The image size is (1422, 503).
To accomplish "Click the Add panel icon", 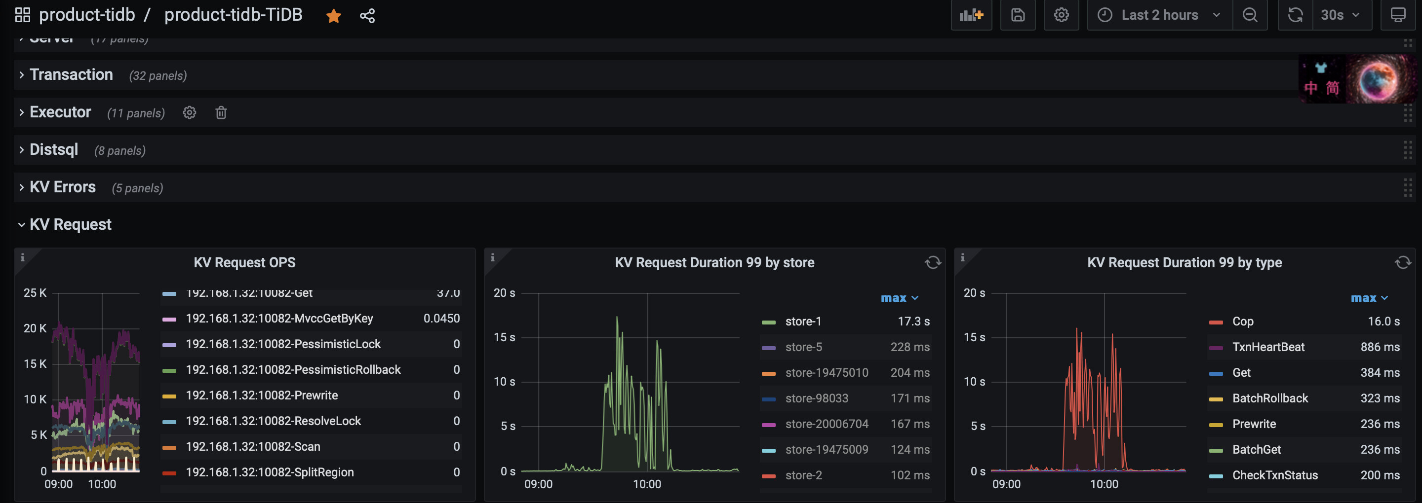I will pos(971,15).
